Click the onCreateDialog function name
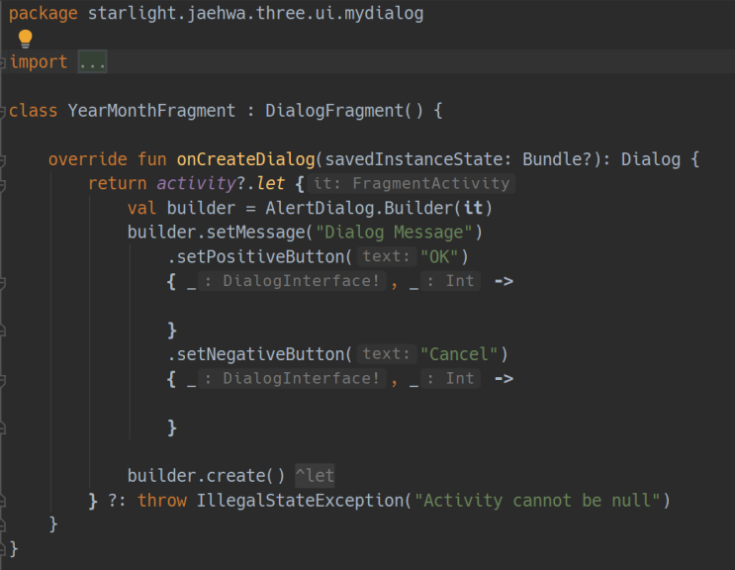 coord(245,159)
